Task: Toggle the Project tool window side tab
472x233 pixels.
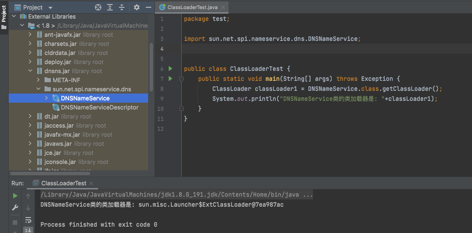Action: point(4,16)
